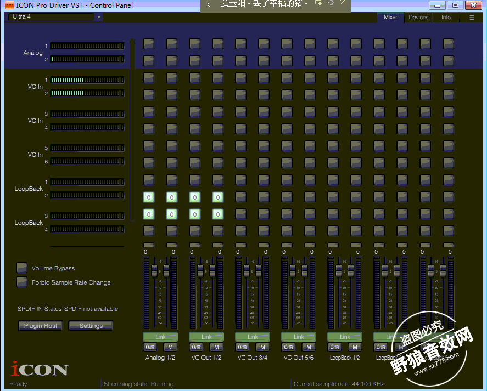Screen dimensions: 487x391
Task: Mute the Analog 1/2 output with M
Action: (x=171, y=347)
